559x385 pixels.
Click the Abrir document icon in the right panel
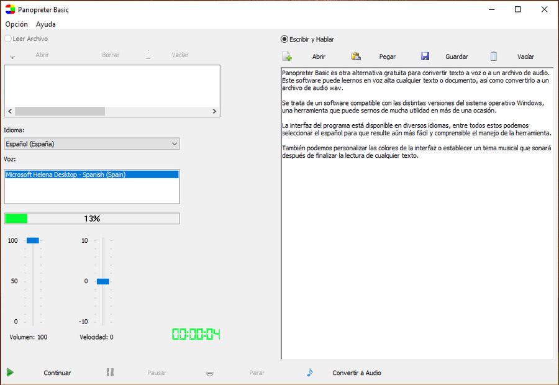287,57
